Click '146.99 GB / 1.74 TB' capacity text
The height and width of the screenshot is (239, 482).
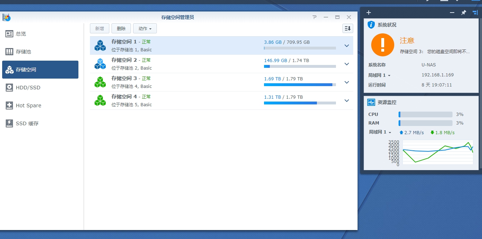(286, 60)
